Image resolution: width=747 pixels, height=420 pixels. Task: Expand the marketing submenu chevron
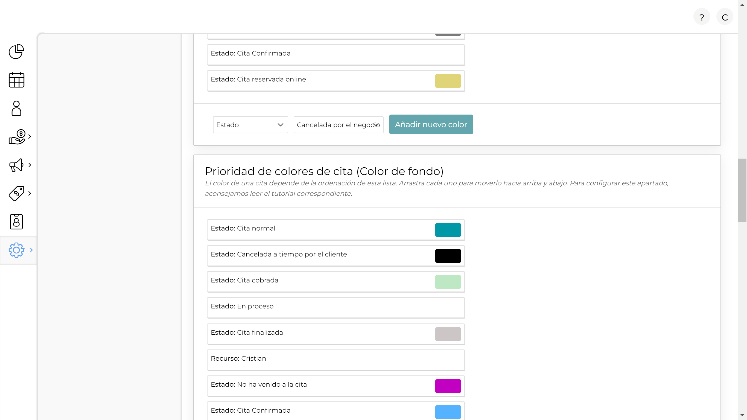point(30,165)
